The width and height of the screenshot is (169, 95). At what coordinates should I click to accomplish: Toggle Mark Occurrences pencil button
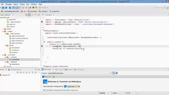tap(17, 8)
